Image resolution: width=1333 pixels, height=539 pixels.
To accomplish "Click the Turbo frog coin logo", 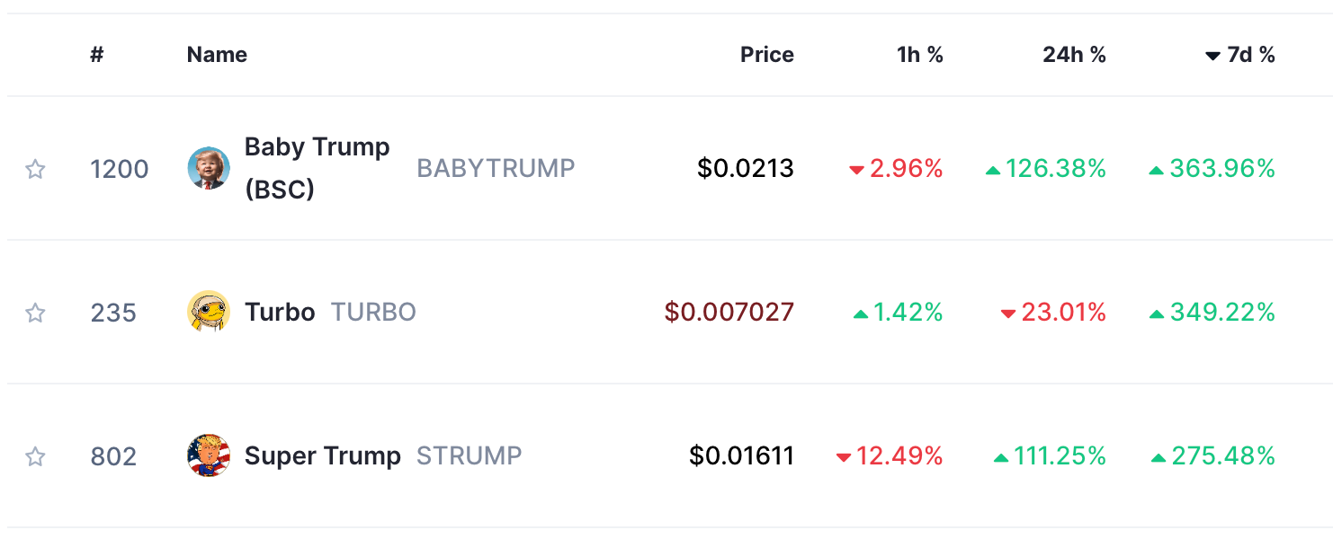I will pyautogui.click(x=209, y=312).
